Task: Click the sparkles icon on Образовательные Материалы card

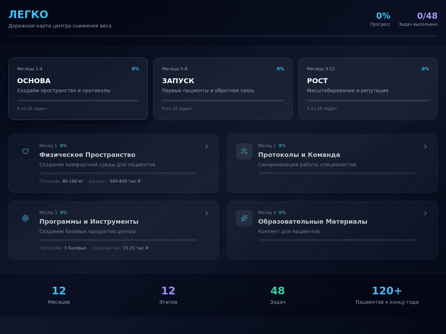Action: pos(244,218)
